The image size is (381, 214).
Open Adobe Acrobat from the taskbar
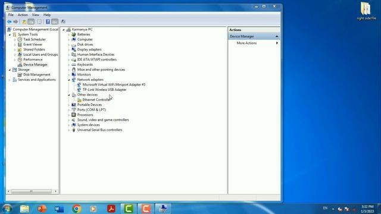pos(111,209)
